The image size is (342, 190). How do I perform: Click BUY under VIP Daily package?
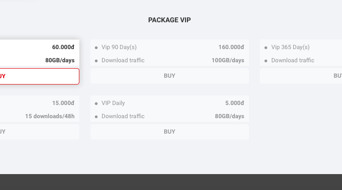[170, 132]
